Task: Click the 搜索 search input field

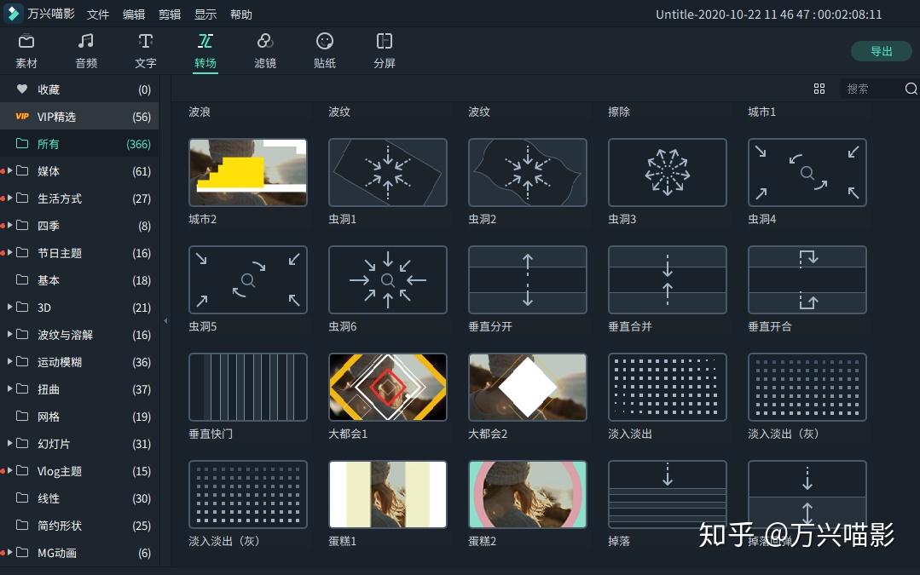Action: 871,89
